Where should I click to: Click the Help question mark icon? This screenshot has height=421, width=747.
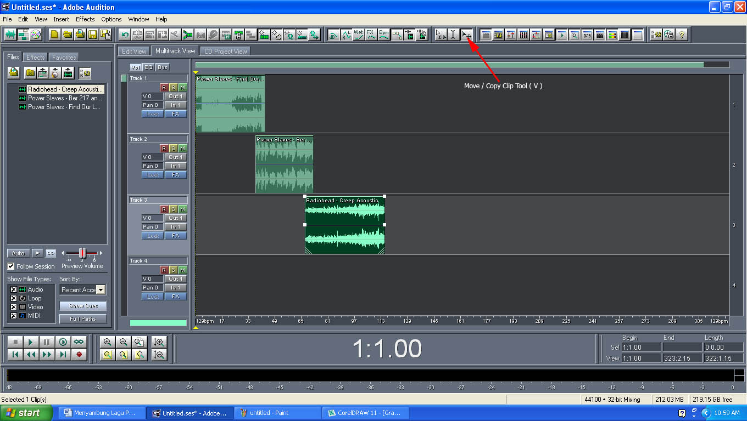click(x=682, y=35)
